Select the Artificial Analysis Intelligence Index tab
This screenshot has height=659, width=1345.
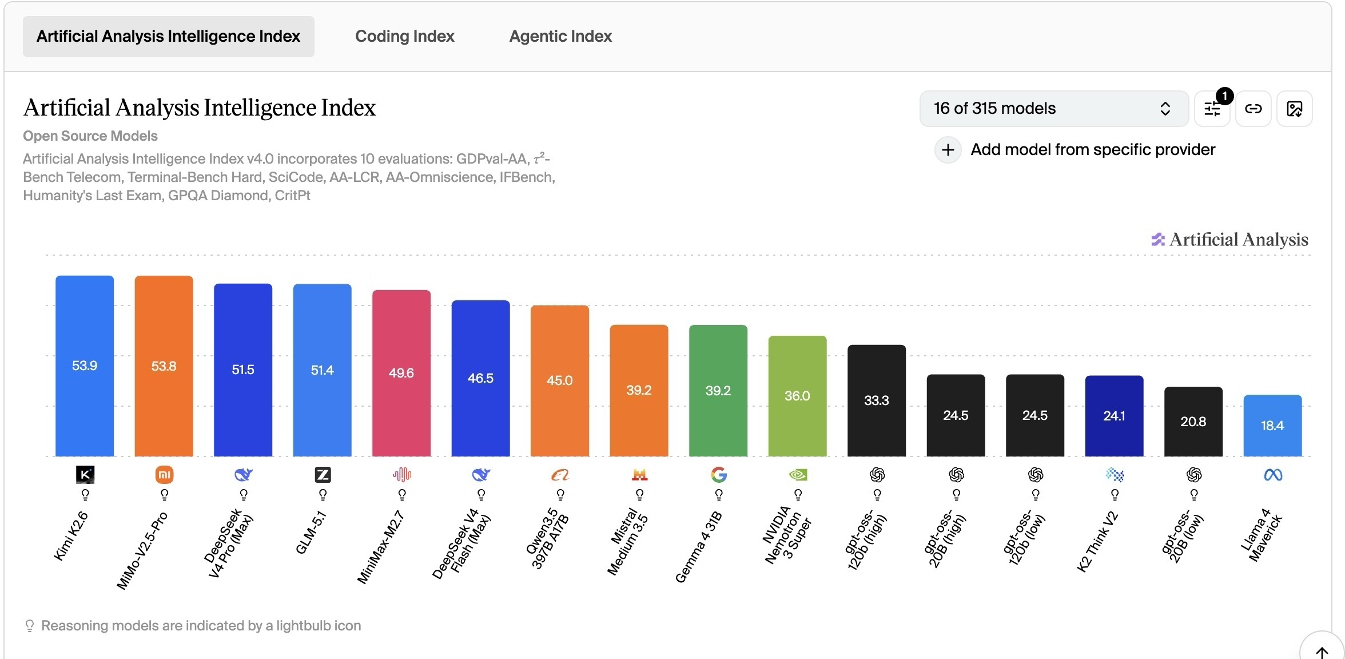click(x=168, y=36)
